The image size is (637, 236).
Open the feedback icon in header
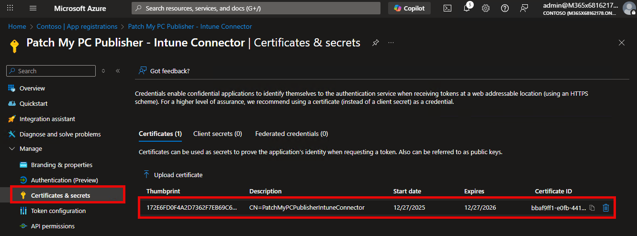[x=524, y=8]
